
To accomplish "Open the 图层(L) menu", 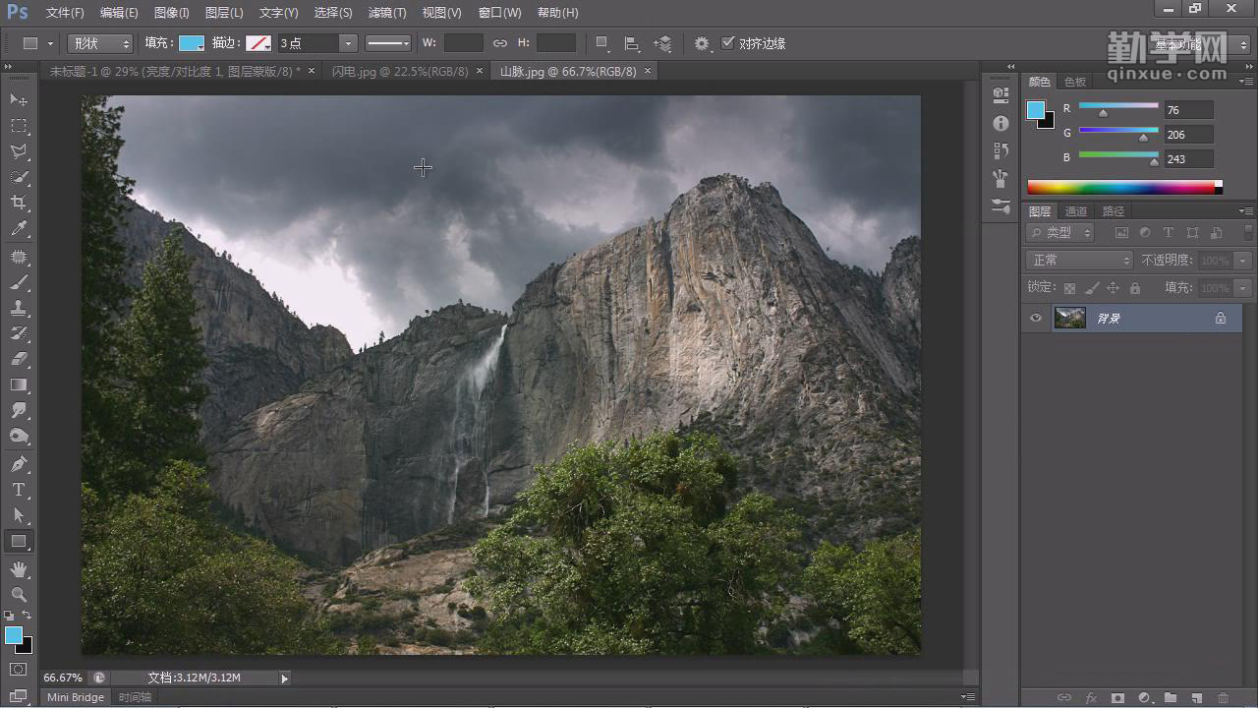I will (224, 13).
